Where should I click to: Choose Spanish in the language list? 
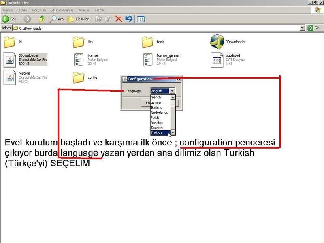160,128
